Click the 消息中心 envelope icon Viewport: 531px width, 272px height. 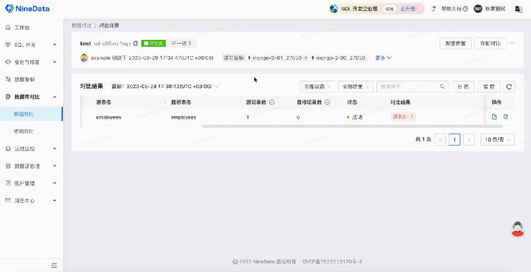8,201
